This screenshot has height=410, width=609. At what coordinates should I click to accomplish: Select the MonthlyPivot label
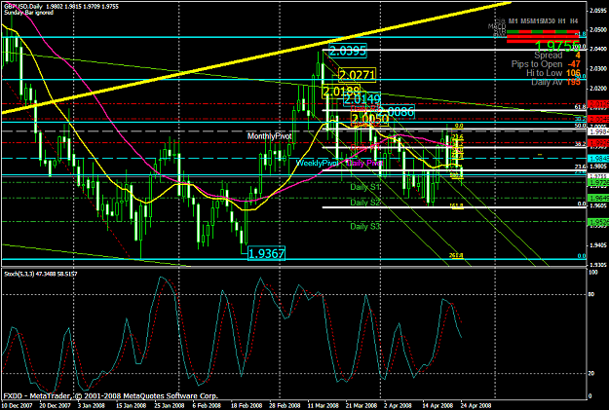269,136
